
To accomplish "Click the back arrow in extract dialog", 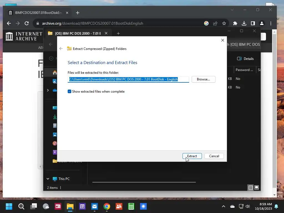I will 61,49.
